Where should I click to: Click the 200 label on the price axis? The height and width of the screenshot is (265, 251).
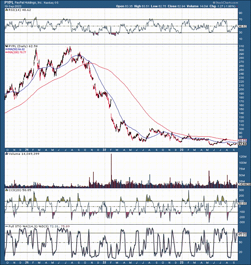click(x=241, y=89)
